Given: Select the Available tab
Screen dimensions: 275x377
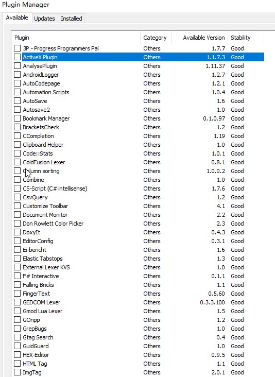Looking at the screenshot, I should 17,18.
